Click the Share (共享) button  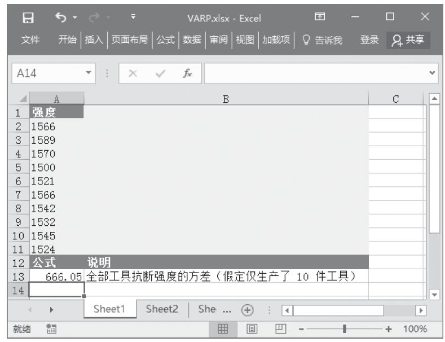tap(409, 40)
